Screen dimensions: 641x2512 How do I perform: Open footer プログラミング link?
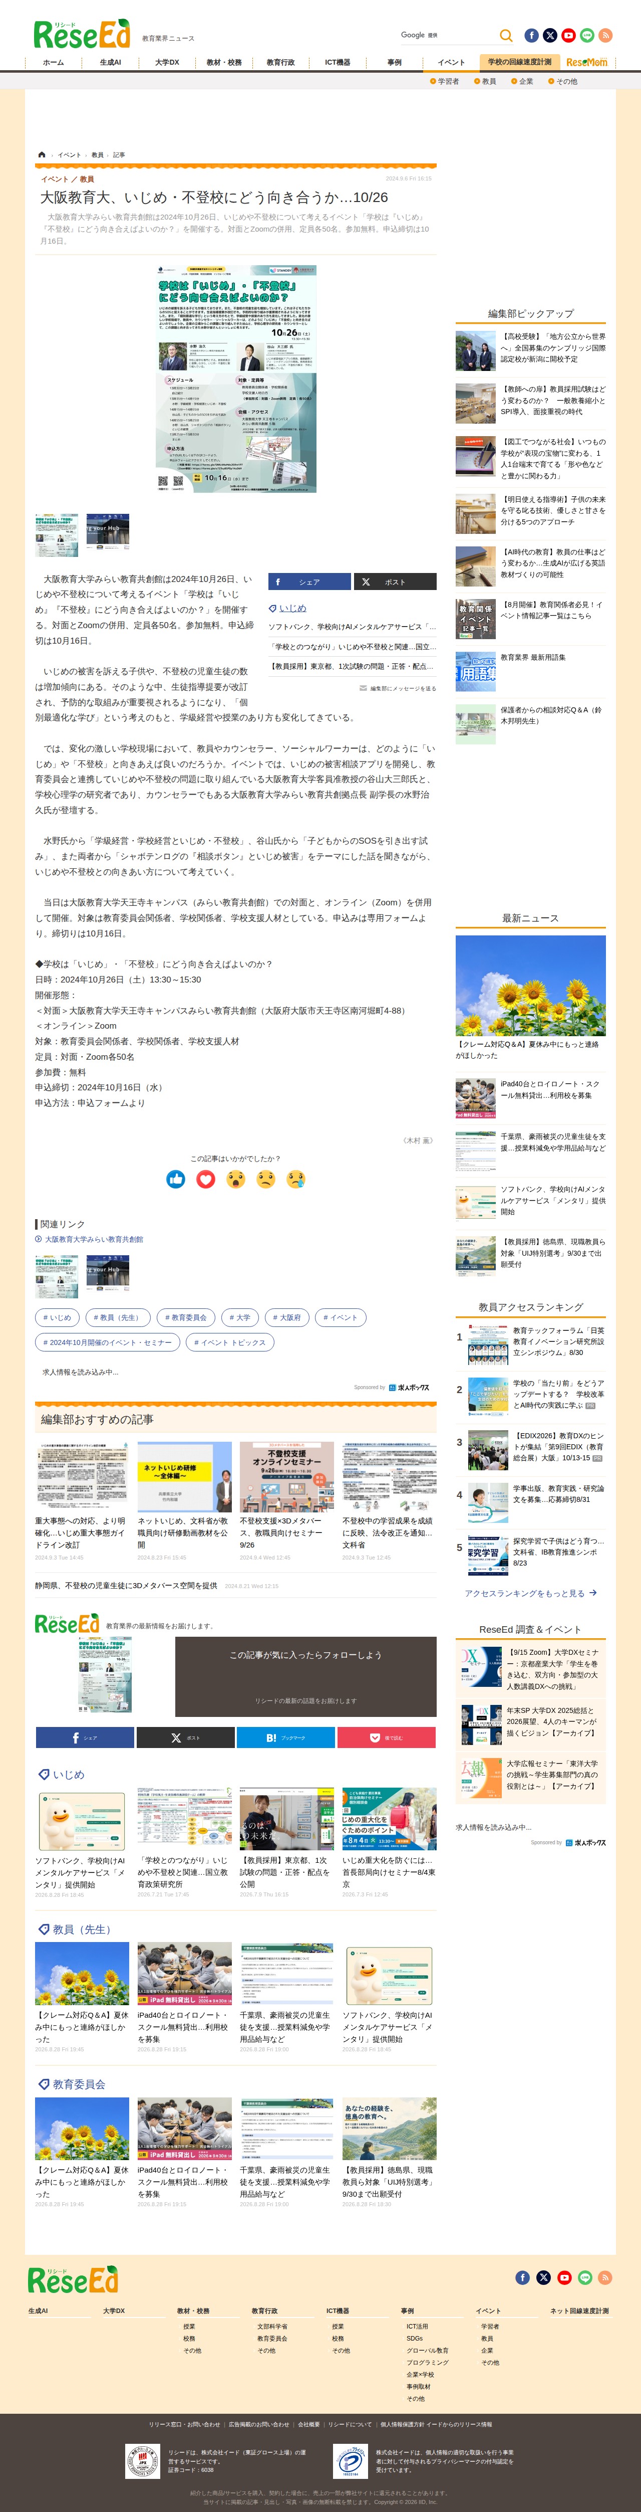[428, 2363]
